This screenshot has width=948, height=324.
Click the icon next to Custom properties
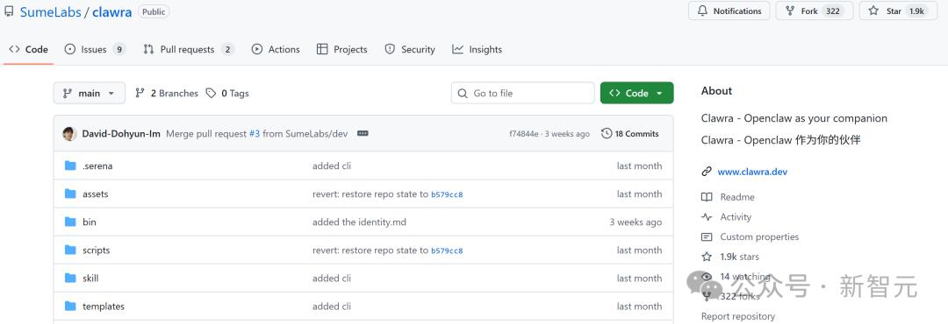(706, 237)
